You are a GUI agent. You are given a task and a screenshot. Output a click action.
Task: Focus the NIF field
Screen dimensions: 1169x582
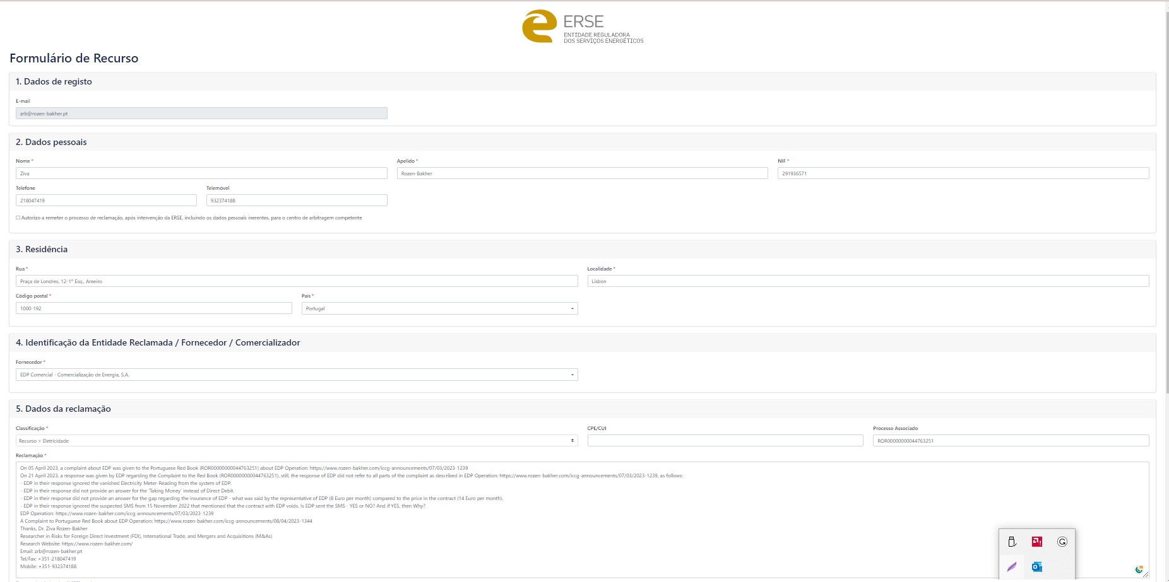click(963, 173)
